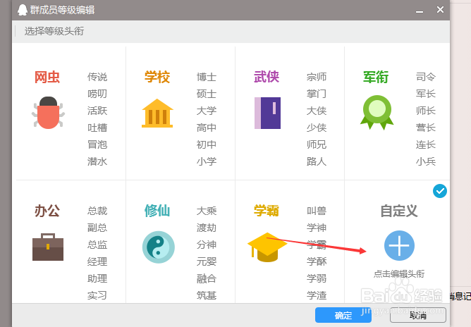Screen dimensions: 471x327
Task: Click the 总裁 level label
Action: tap(97, 211)
